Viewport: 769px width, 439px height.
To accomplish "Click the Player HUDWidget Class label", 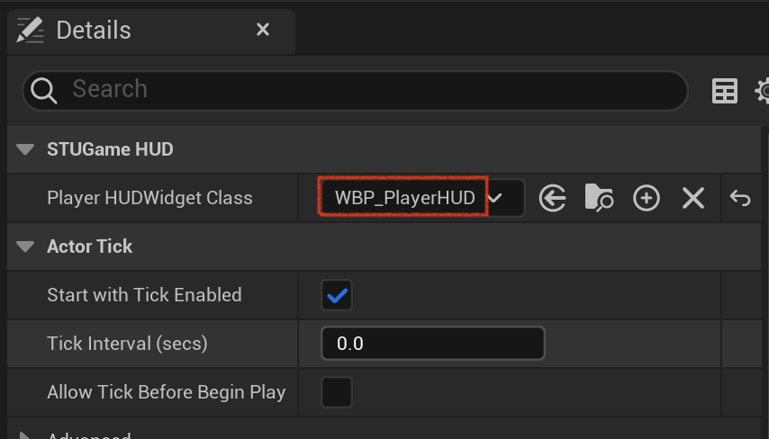I will coord(149,198).
